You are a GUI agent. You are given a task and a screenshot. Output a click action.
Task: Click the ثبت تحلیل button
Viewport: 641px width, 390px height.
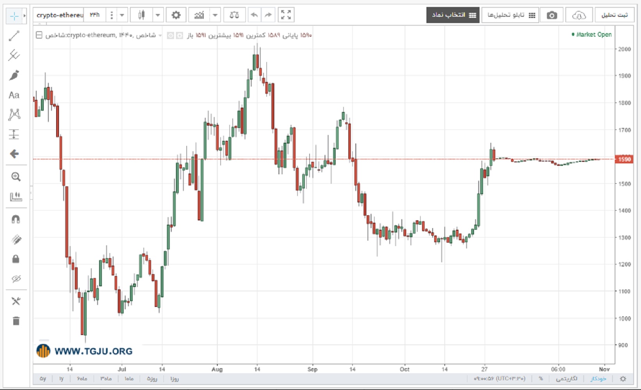tap(614, 15)
